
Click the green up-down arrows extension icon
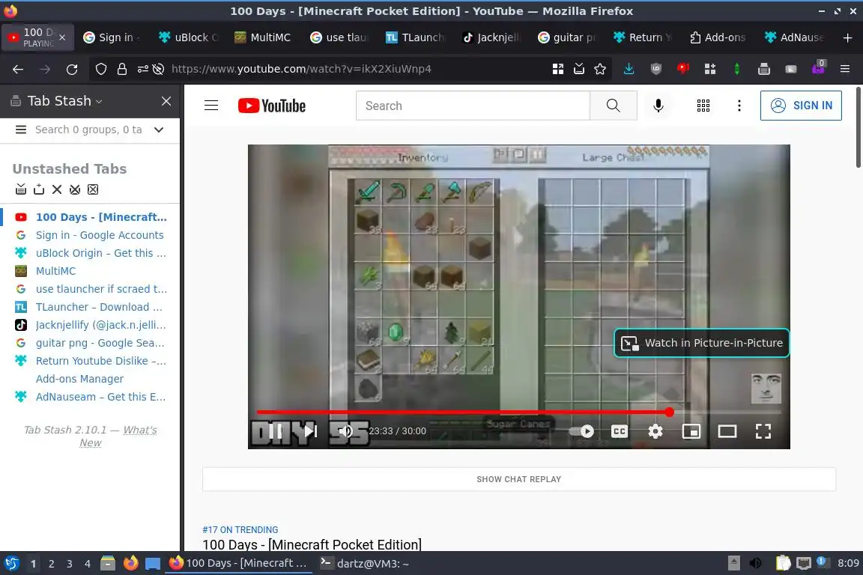[x=736, y=69]
